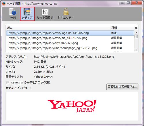The width and height of the screenshot is (144, 126).
Task: Toggle the k.yimg.jp の画像をブロック checkbox
Action: [x=7, y=83]
